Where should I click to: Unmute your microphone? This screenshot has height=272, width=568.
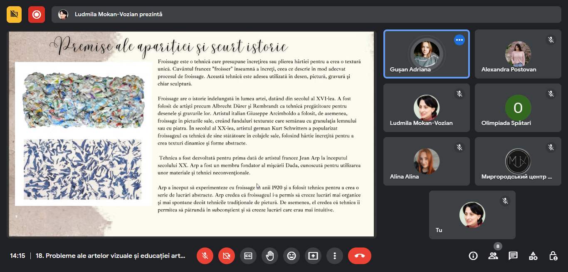205,256
